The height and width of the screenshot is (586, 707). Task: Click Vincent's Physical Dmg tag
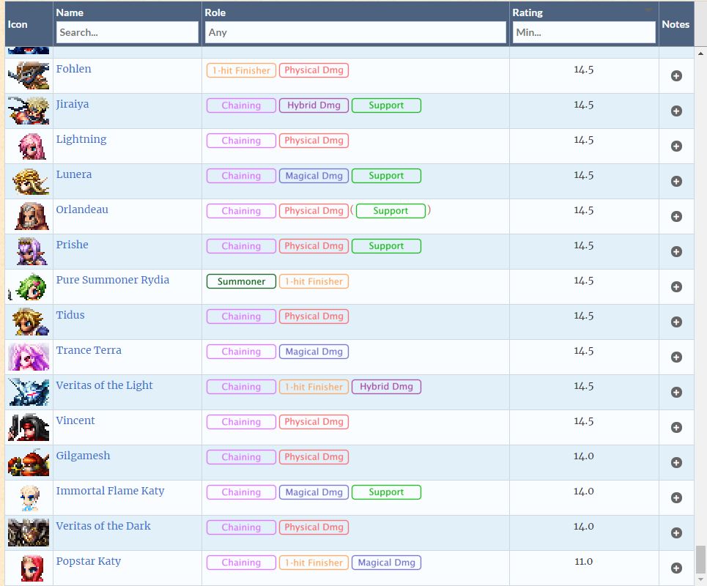pyautogui.click(x=314, y=422)
